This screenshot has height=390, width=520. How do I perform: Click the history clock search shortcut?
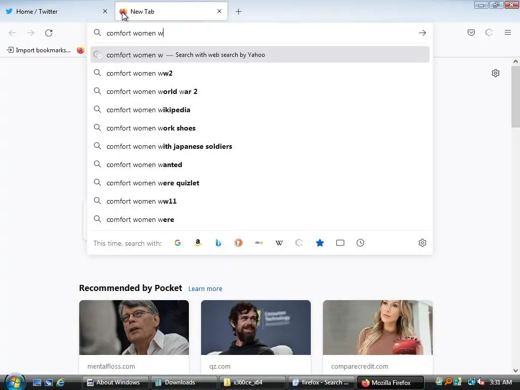coord(360,243)
